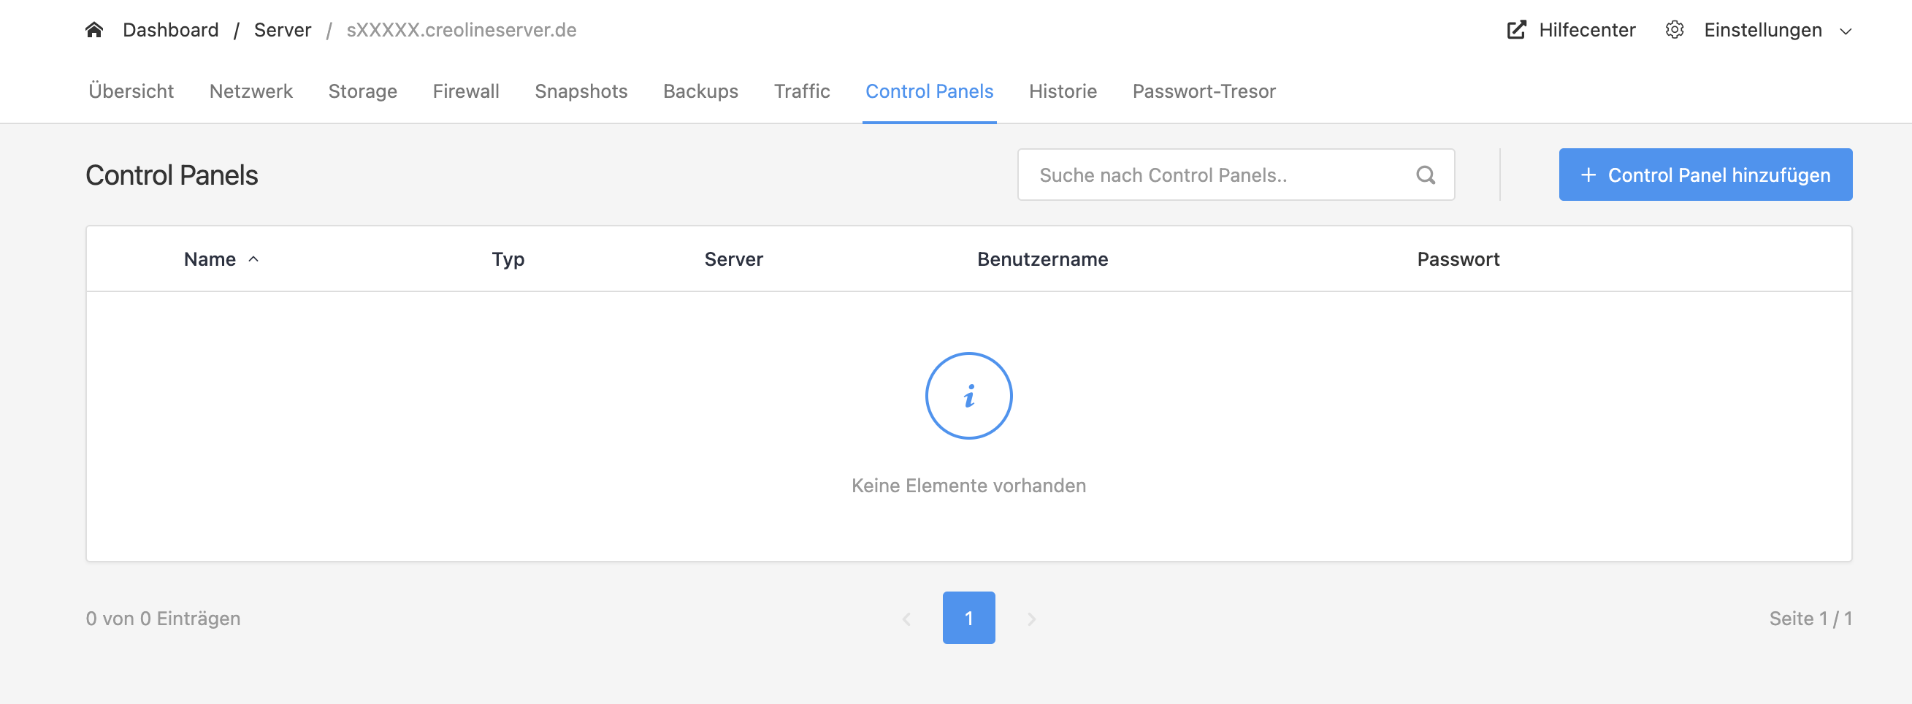Open the Firewall tab

coord(465,91)
